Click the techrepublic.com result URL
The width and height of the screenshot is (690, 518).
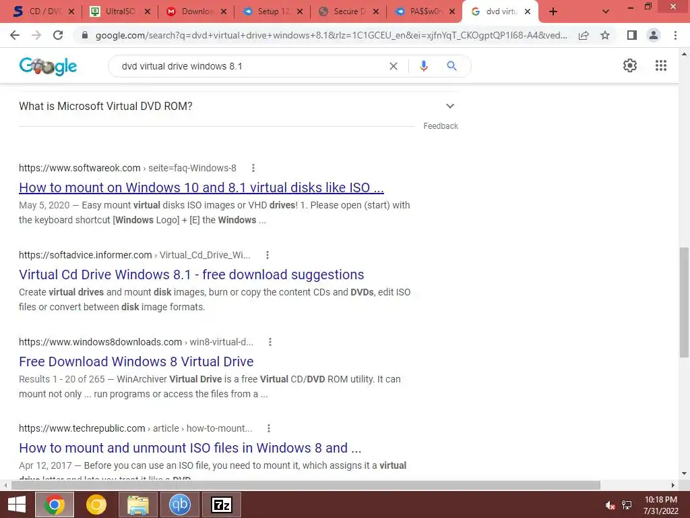click(x=135, y=428)
